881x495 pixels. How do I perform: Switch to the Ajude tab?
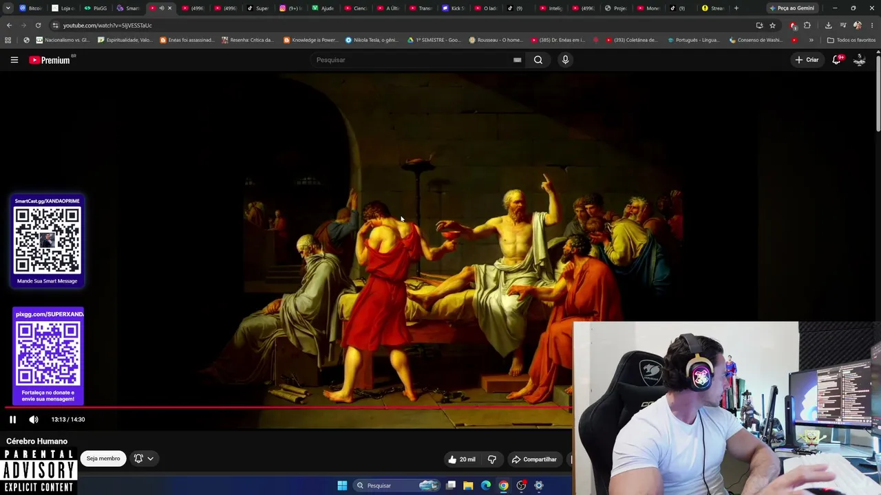(323, 8)
